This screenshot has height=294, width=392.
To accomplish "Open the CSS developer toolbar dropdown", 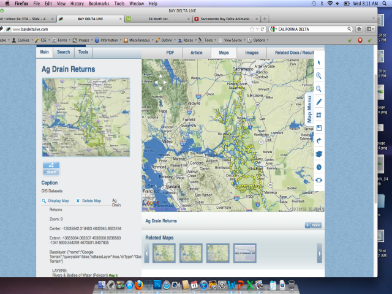I will [42, 40].
